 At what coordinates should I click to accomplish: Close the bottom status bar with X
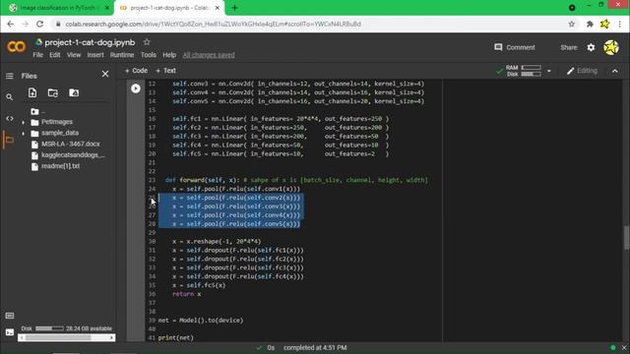click(x=624, y=347)
